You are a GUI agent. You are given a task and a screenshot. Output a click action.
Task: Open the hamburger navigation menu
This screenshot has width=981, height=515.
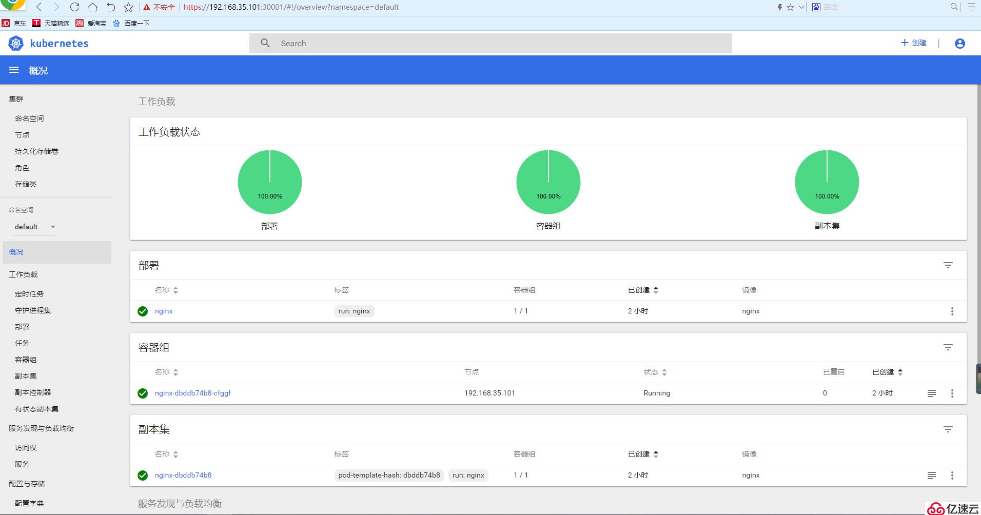pyautogui.click(x=14, y=70)
